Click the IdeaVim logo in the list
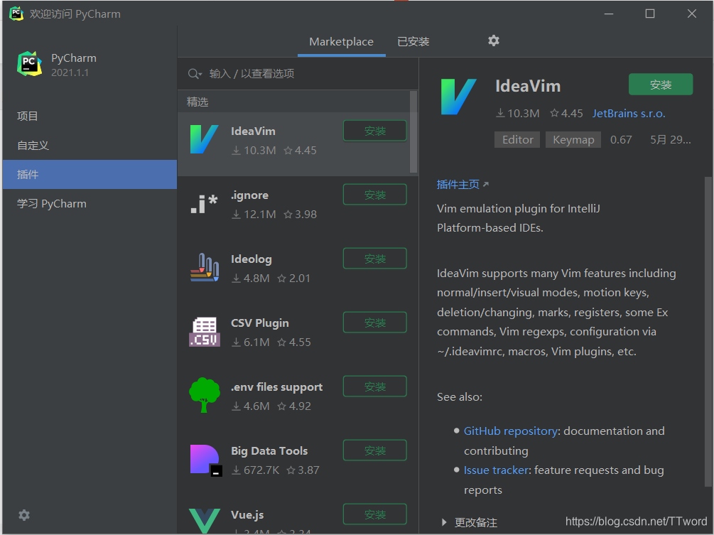Viewport: 714px width, 535px height. tap(204, 139)
